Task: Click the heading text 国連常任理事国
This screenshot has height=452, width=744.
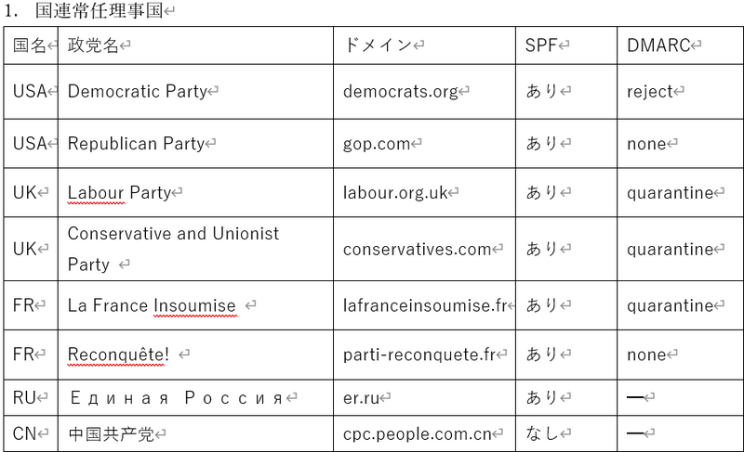Action: tap(101, 12)
